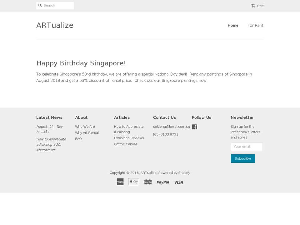300x225 pixels.
Task: Click the American Express payment icon
Action: coord(120,182)
